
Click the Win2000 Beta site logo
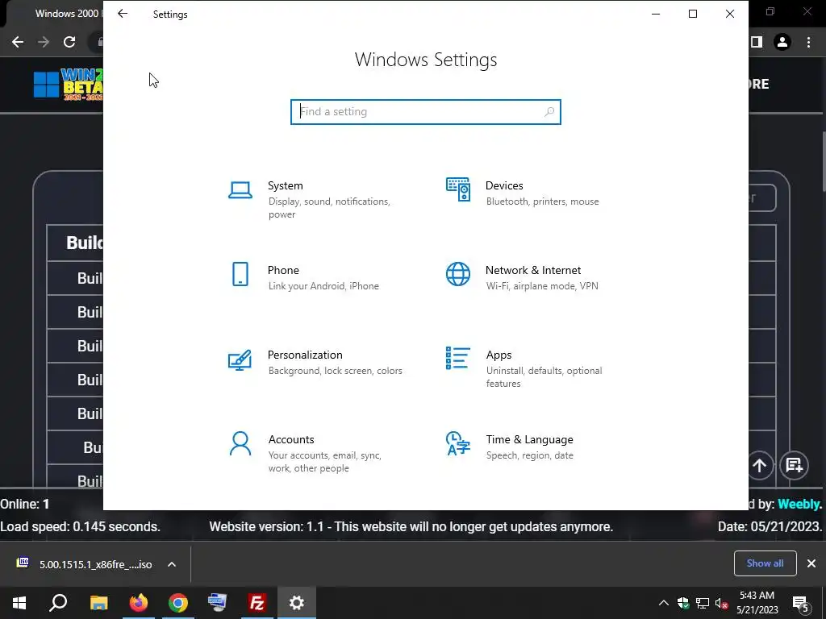point(69,84)
